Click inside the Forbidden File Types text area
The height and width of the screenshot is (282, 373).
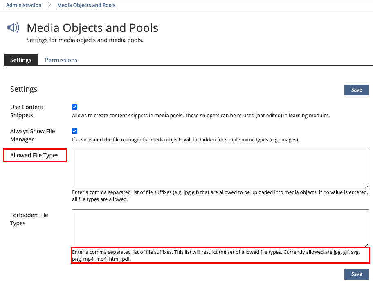tap(220, 228)
